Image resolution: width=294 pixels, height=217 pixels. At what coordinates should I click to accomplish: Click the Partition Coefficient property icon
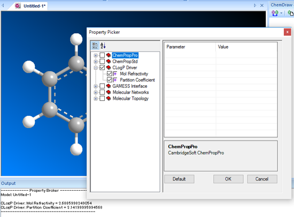[x=115, y=80]
